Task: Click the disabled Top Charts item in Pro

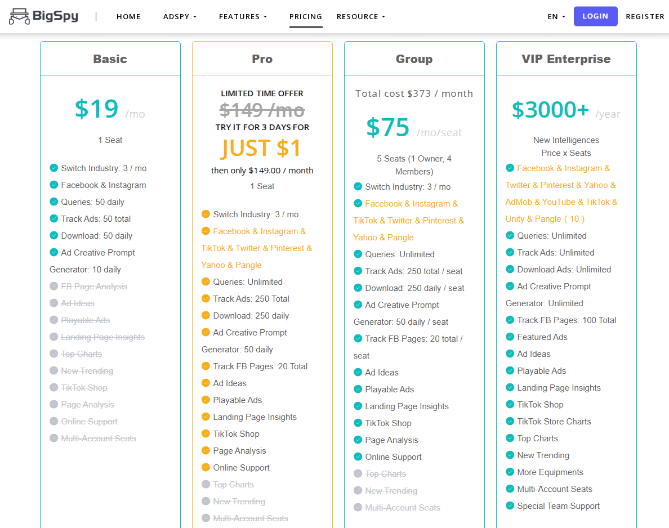Action: pyautogui.click(x=234, y=484)
